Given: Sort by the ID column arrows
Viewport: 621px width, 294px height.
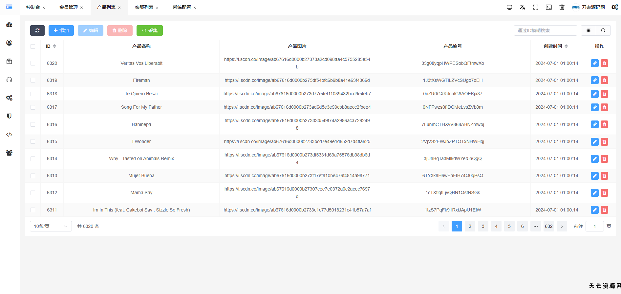Looking at the screenshot, I should tap(54, 46).
